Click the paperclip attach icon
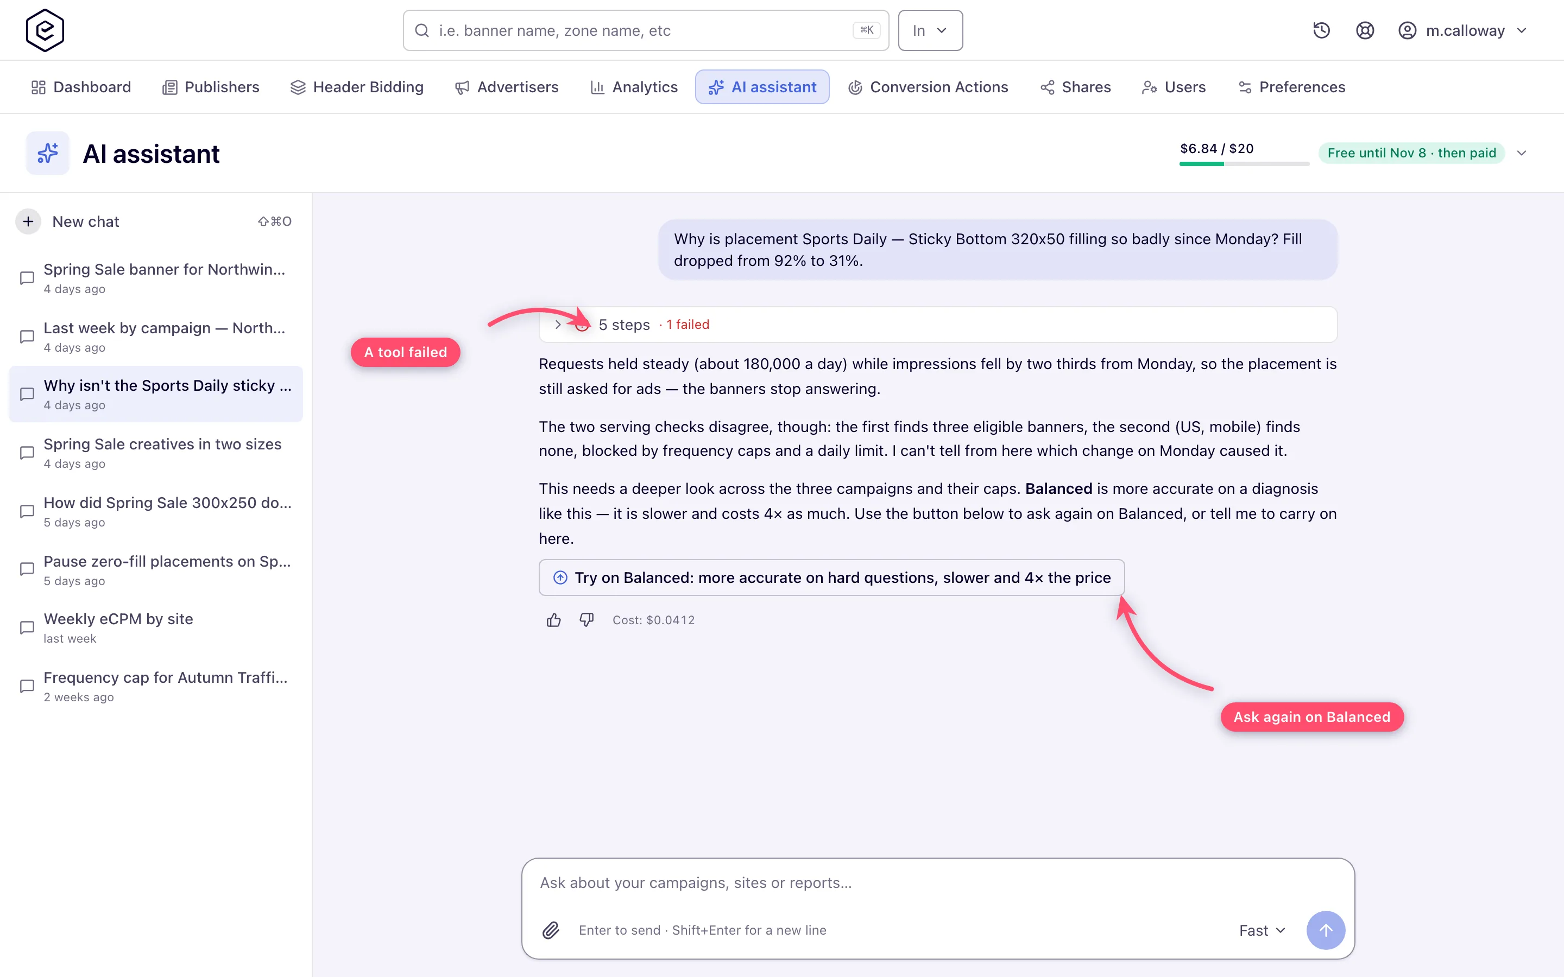The width and height of the screenshot is (1564, 977). (551, 930)
